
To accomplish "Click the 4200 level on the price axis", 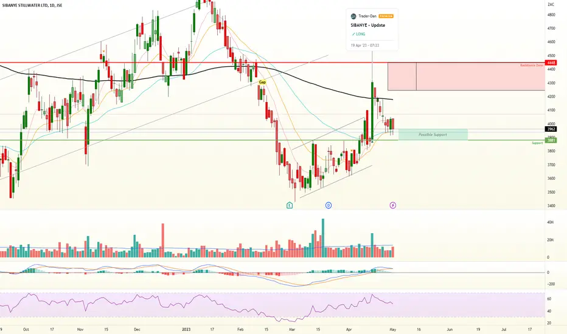I will click(x=551, y=97).
